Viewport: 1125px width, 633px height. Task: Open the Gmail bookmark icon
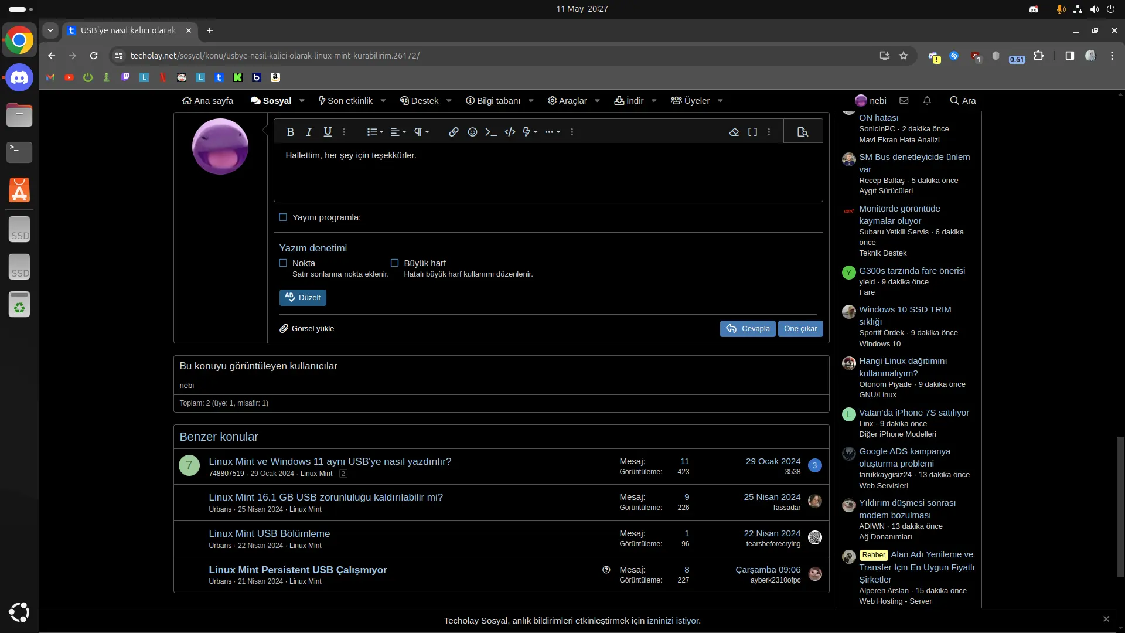click(50, 77)
